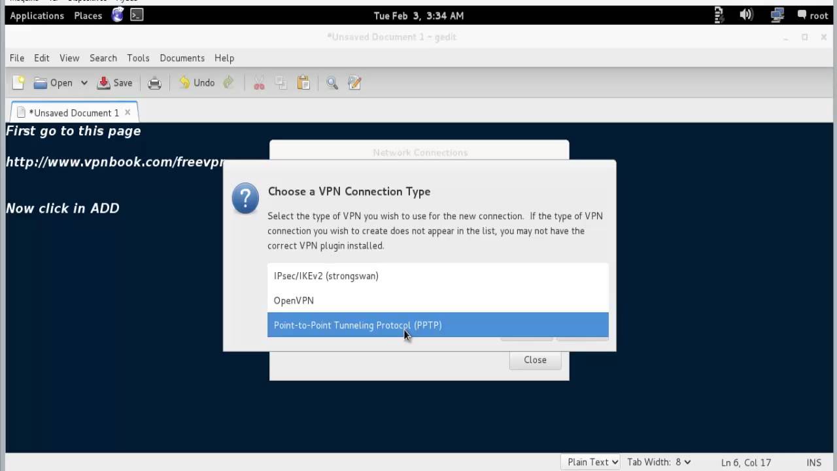
Task: Open the Documents menu
Action: point(182,58)
